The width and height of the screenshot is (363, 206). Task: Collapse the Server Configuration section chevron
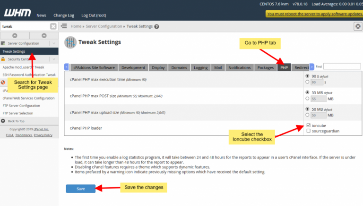coord(54,43)
